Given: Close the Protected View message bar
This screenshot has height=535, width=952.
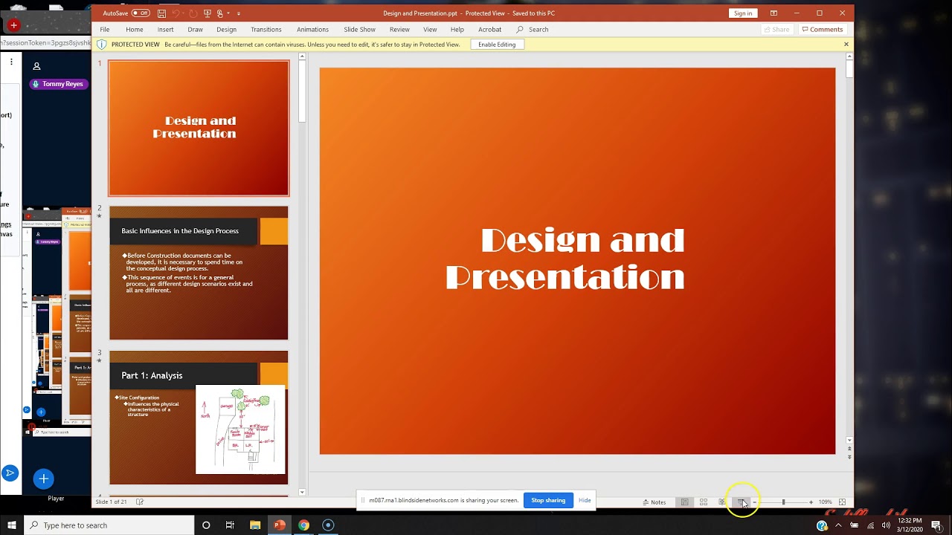Looking at the screenshot, I should tap(846, 45).
